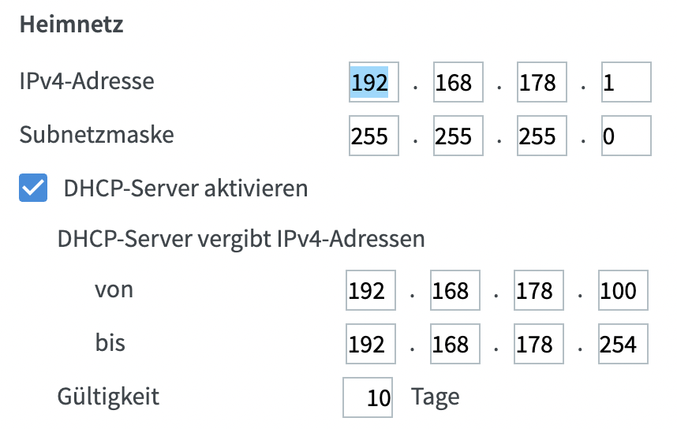The image size is (677, 429).
Task: Focus last Subnetzmaske octet field 0
Action: pyautogui.click(x=626, y=136)
